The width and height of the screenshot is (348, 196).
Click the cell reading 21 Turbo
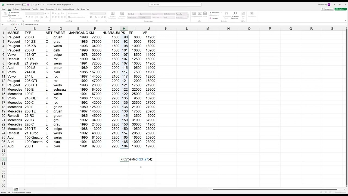35,133
